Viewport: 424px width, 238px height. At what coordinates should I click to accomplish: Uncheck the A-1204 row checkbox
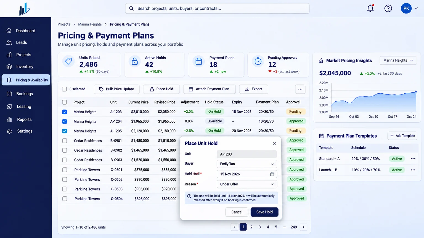coord(65,121)
